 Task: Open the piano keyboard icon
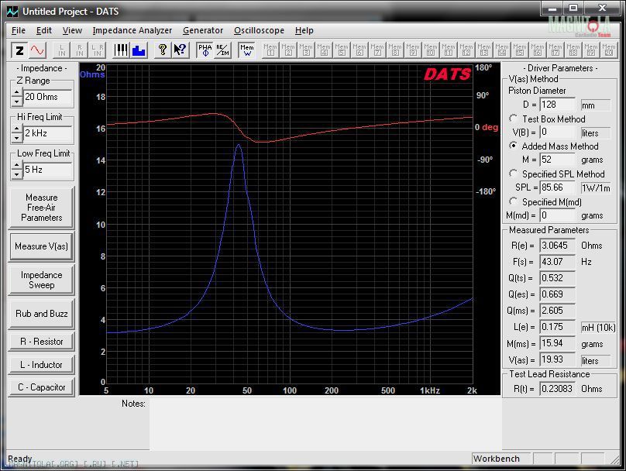point(121,50)
